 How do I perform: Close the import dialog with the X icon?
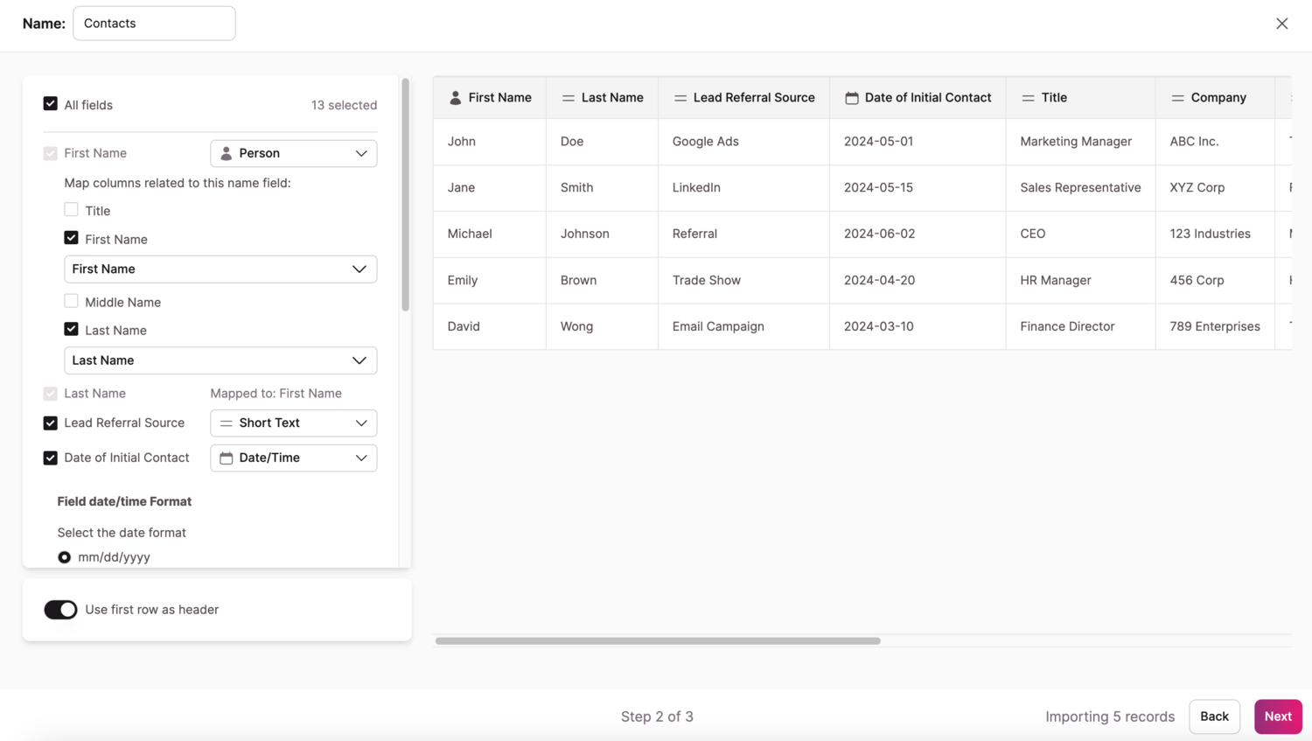(1281, 24)
